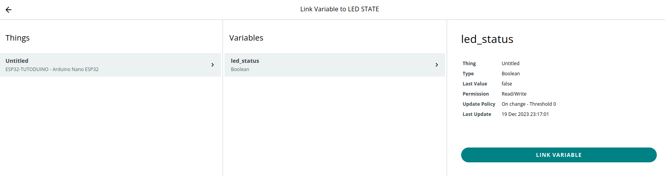This screenshot has width=665, height=176.
Task: Click the 'On change - Threshold 0' policy
Action: click(528, 104)
